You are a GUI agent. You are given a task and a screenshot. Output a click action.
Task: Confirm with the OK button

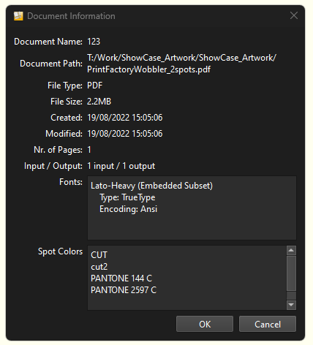[205, 324]
